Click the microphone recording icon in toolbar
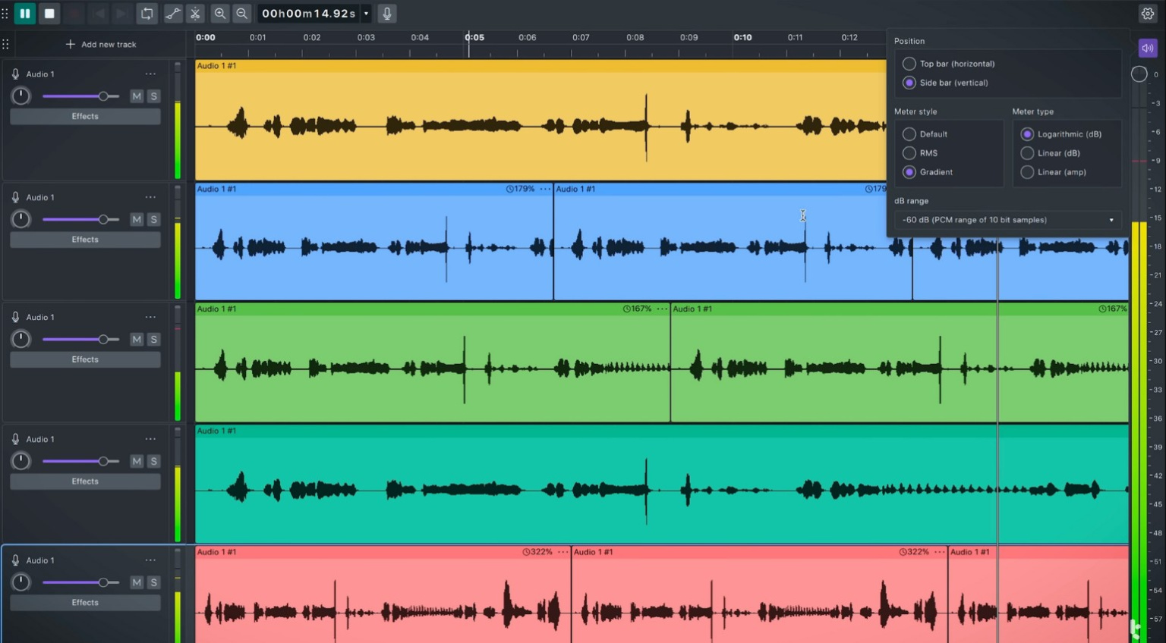1166x643 pixels. pos(386,13)
